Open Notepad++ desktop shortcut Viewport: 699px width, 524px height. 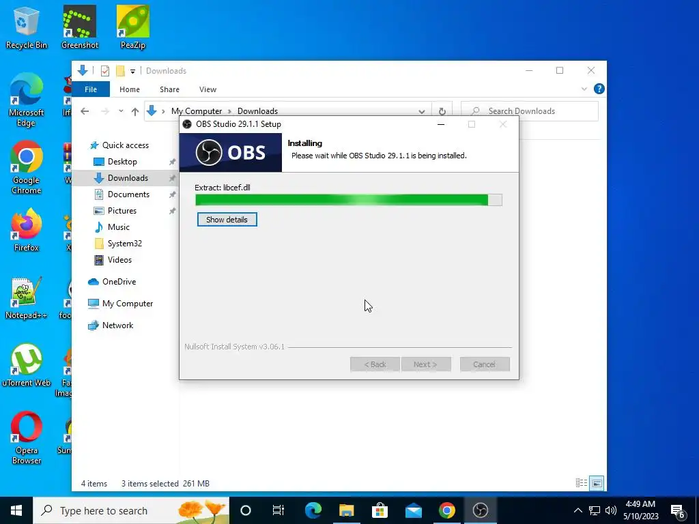[x=27, y=298]
